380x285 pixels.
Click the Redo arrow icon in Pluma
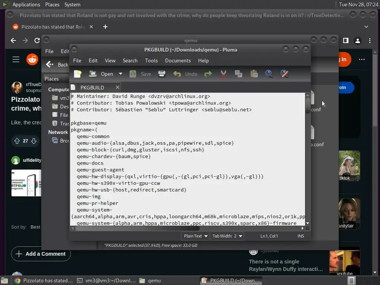[x=208, y=74]
